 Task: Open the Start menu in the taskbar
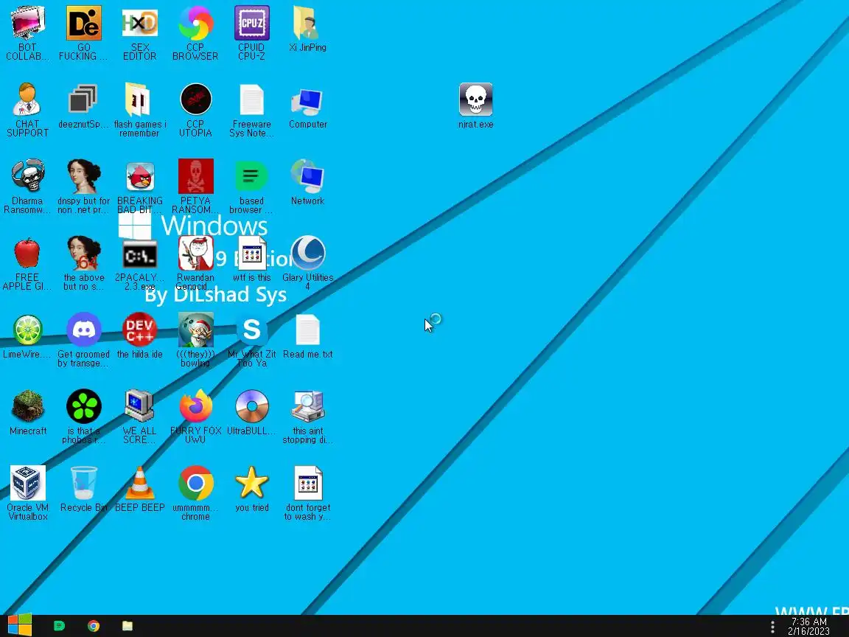tap(20, 626)
